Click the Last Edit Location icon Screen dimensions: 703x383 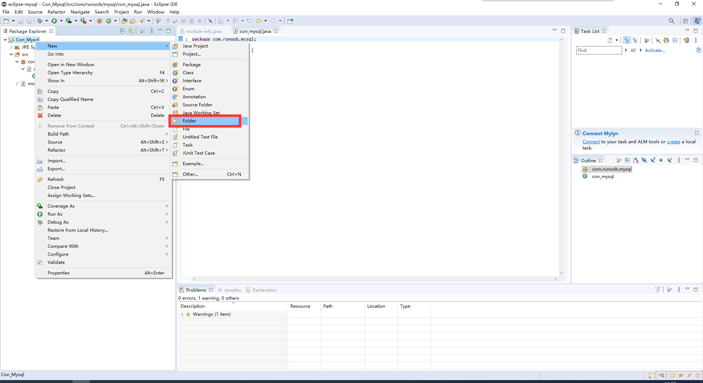tap(250, 21)
